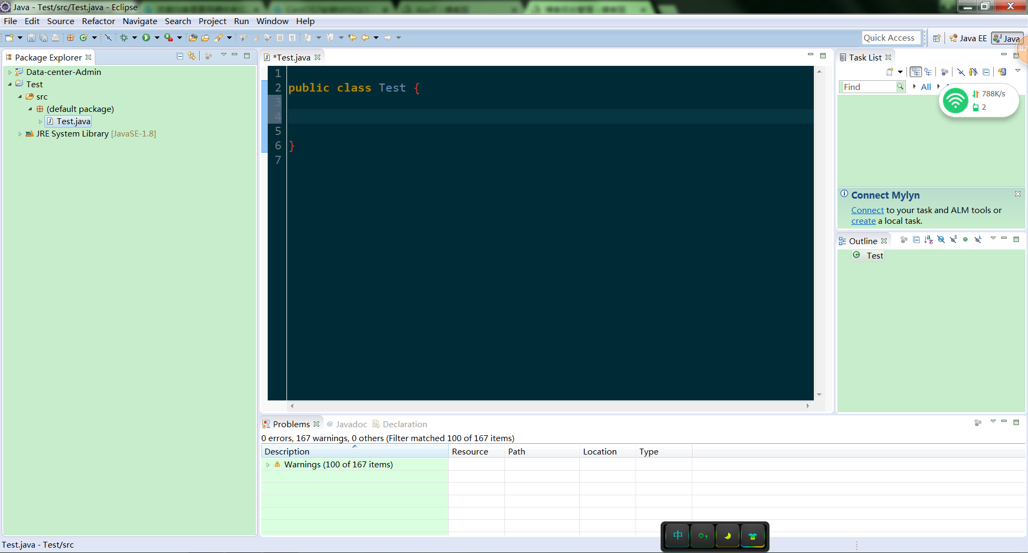
Task: Toggle Hide Fields in Outline panel
Action: click(x=941, y=240)
